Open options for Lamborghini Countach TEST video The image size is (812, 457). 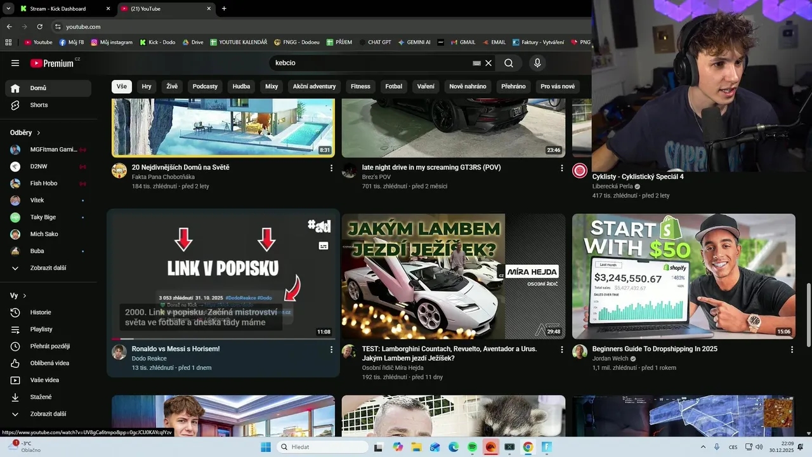click(561, 350)
